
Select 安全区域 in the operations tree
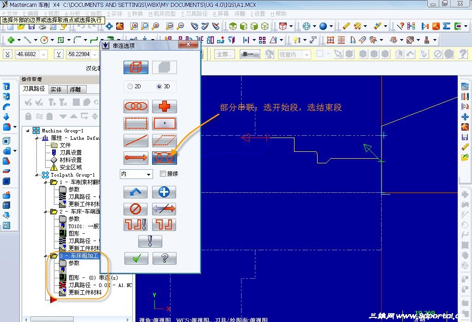click(x=71, y=167)
